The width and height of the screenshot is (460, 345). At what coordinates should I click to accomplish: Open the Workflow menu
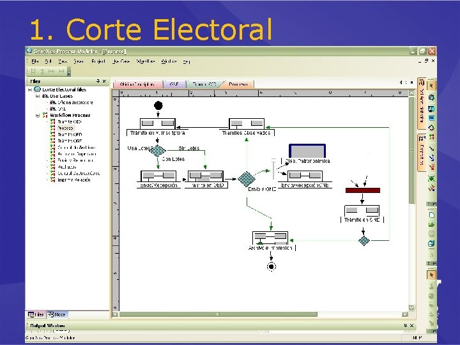tap(146, 61)
